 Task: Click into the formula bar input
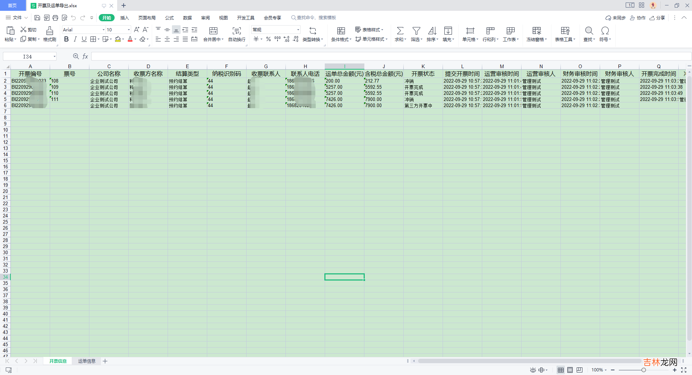[x=389, y=56]
